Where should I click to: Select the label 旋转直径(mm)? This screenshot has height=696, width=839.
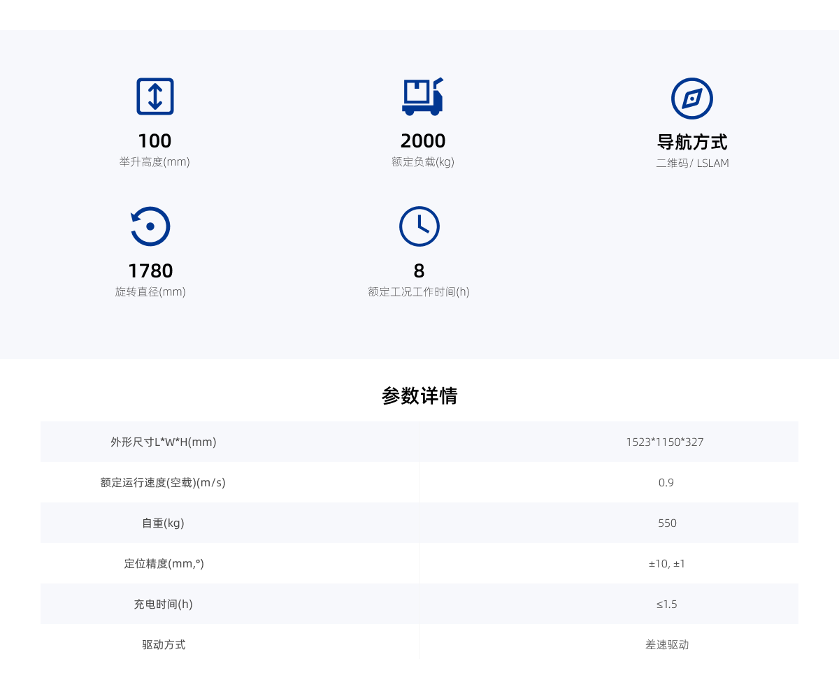pyautogui.click(x=150, y=291)
